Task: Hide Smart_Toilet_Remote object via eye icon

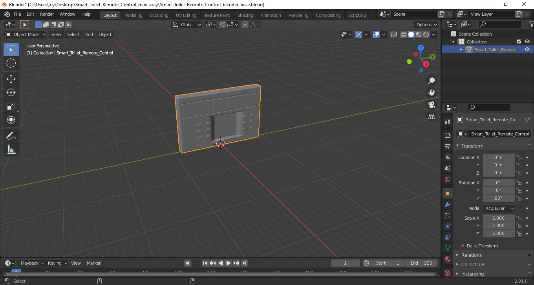Action: [527, 49]
